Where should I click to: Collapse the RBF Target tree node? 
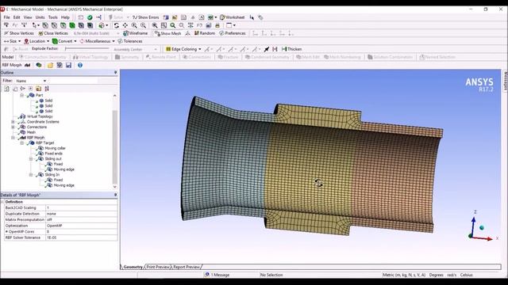click(x=22, y=142)
